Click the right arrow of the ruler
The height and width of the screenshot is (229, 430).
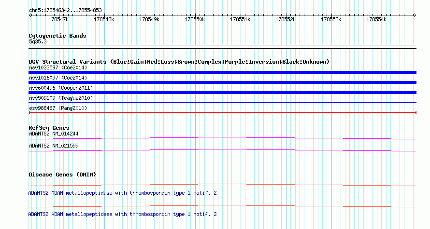tap(415, 15)
